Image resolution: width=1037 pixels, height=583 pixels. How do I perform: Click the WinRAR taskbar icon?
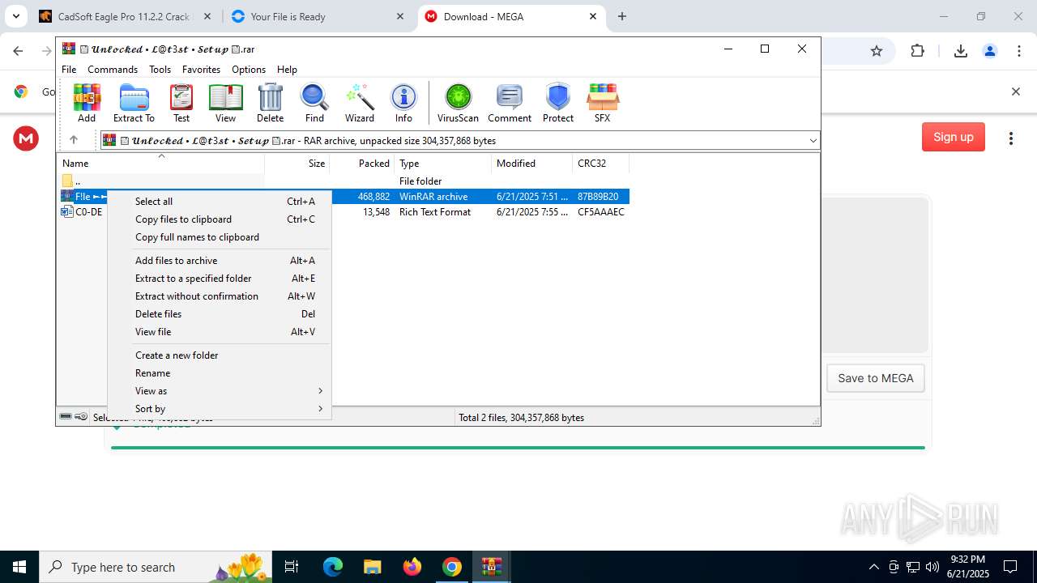[491, 567]
